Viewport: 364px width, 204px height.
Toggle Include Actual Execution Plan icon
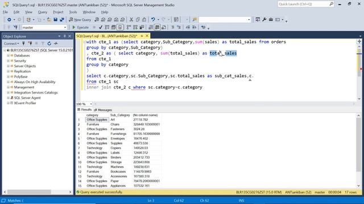click(129, 27)
